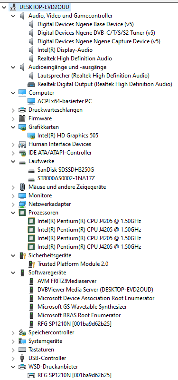Image resolution: width=178 pixels, height=380 pixels.
Task: Expand the Netzwerkadapter category
Action: click(x=13, y=205)
